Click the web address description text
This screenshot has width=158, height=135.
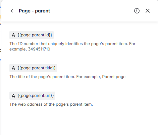pos(51,104)
